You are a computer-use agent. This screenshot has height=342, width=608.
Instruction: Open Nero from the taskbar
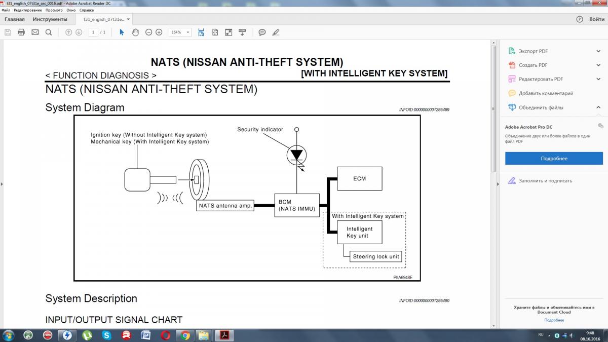click(48, 335)
